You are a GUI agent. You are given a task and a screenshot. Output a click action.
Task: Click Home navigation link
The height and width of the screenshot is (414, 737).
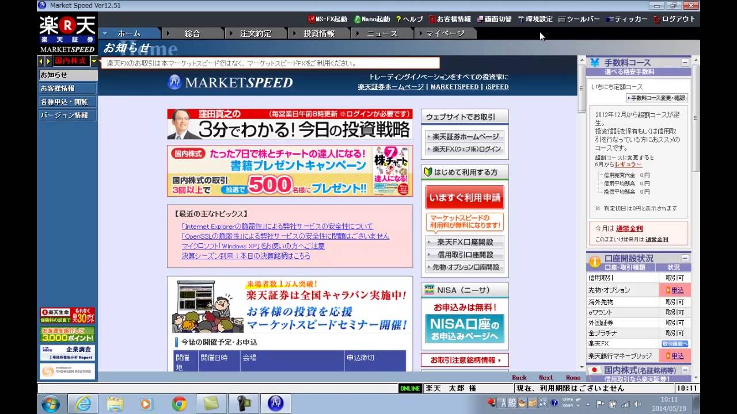[573, 378]
